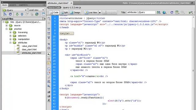Click Collapse Full Tag coding toolbar icon
This screenshot has width=196, height=110.
coord(49,29)
